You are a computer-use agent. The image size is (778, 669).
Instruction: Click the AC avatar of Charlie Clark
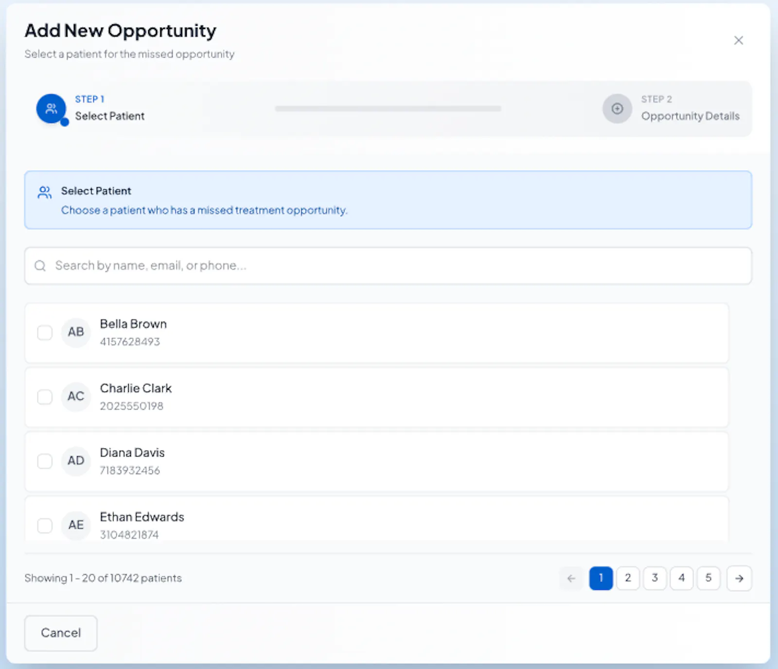coord(76,396)
